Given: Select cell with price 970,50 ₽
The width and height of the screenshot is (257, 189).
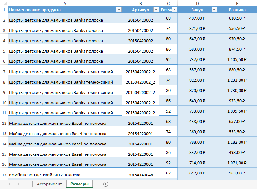Looking at the screenshot, I should coord(237,39).
